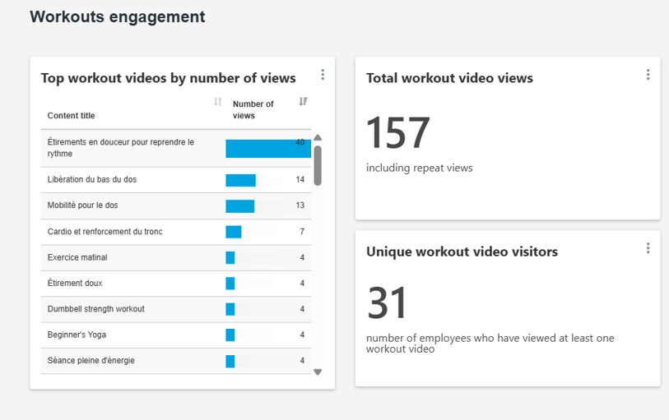Select row 'Cardio et renforcement du tronc'
Image resolution: width=669 pixels, height=420 pixels.
click(x=176, y=232)
